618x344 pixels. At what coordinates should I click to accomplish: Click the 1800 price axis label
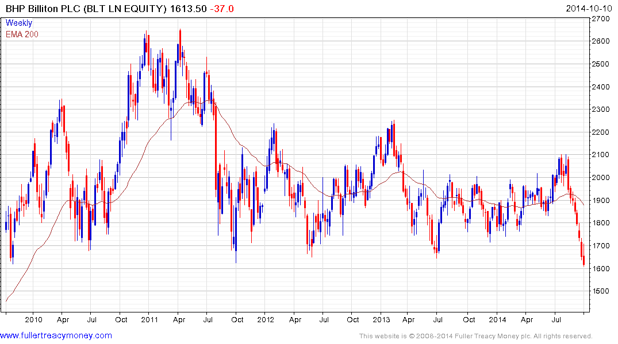(x=601, y=223)
